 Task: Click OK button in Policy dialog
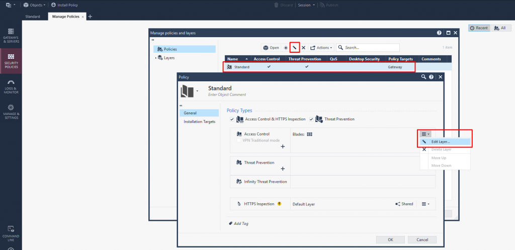[x=390, y=239]
